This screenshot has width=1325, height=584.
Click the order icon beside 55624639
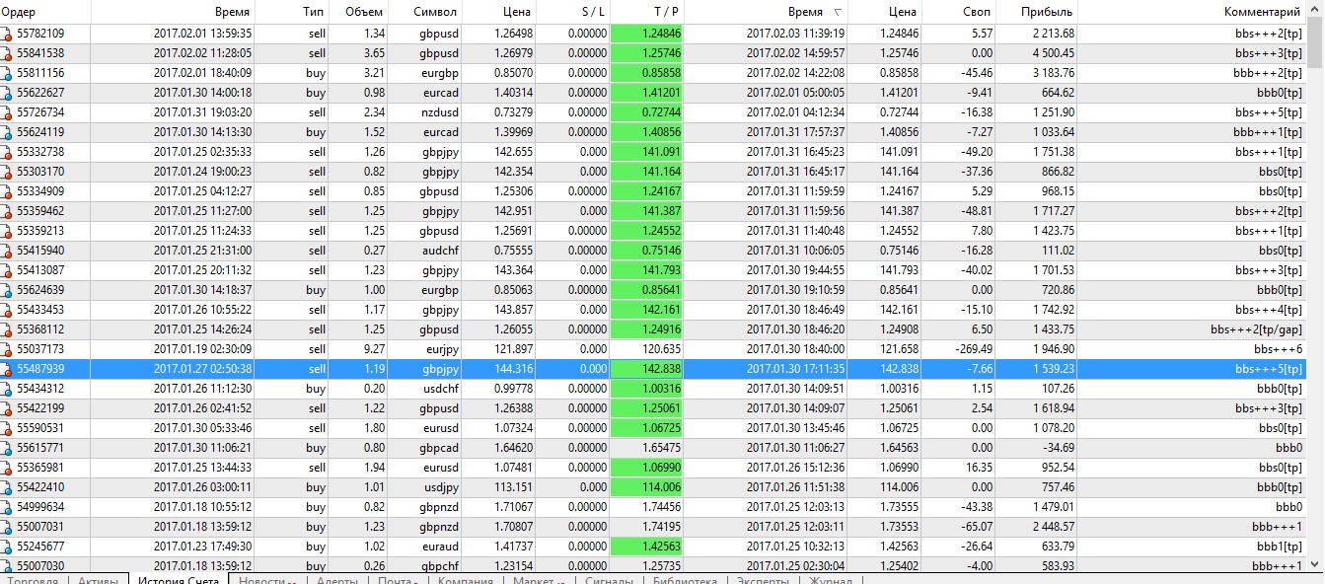tap(7, 290)
